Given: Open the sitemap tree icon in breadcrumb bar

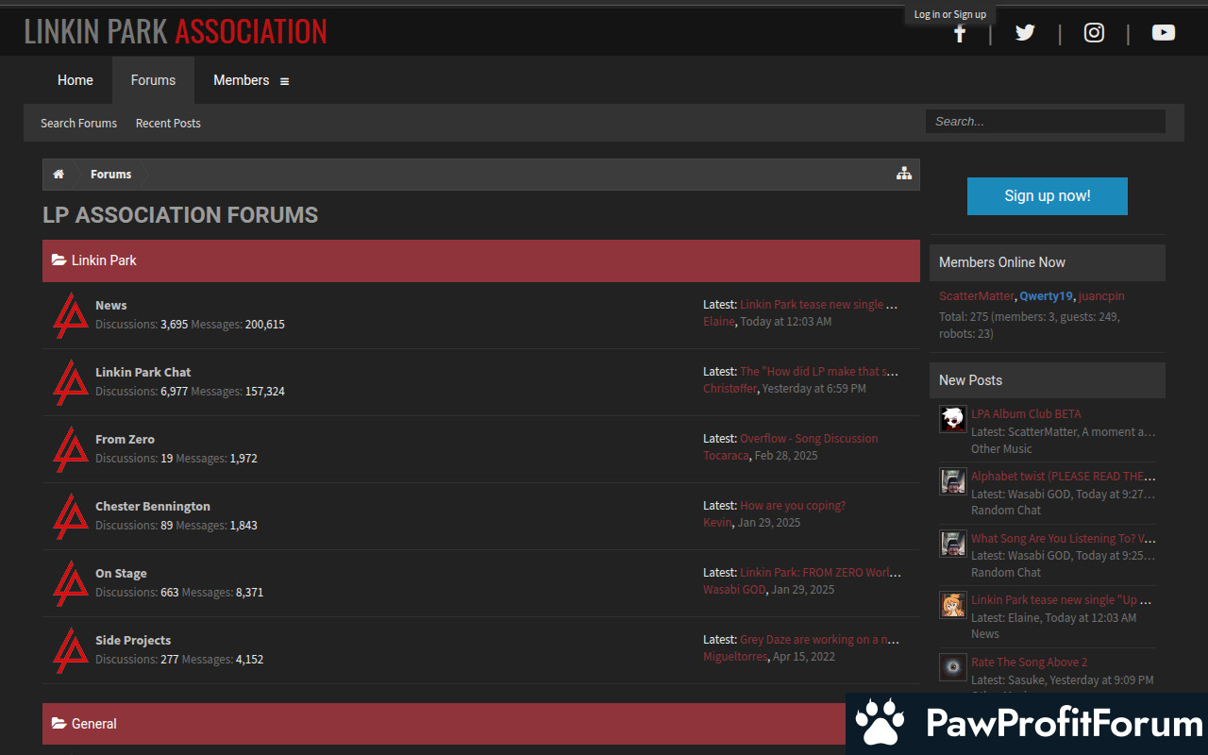Looking at the screenshot, I should [904, 174].
